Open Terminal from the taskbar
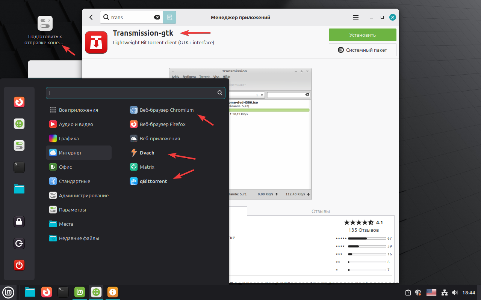481x300 pixels. tap(63, 292)
